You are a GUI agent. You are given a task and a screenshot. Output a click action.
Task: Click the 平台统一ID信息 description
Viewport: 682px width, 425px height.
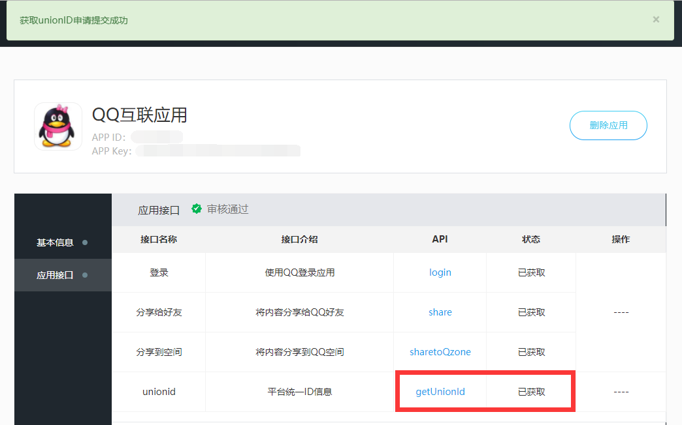click(300, 392)
